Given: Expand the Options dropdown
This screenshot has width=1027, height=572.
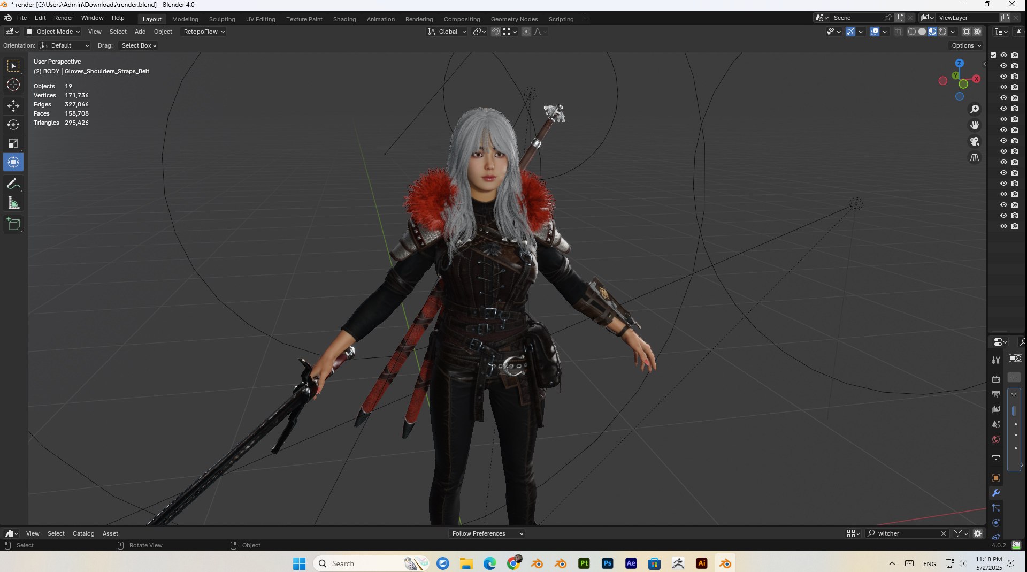Looking at the screenshot, I should [967, 46].
